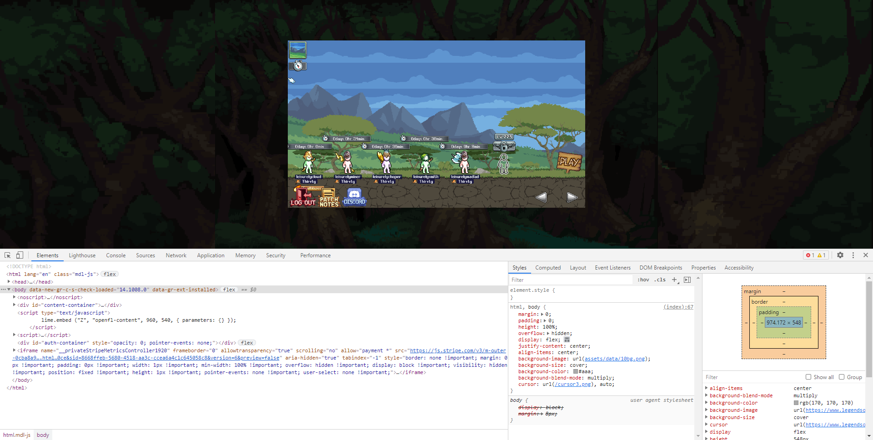Toggle the computed styles sidebar pane icon

pyautogui.click(x=687, y=280)
